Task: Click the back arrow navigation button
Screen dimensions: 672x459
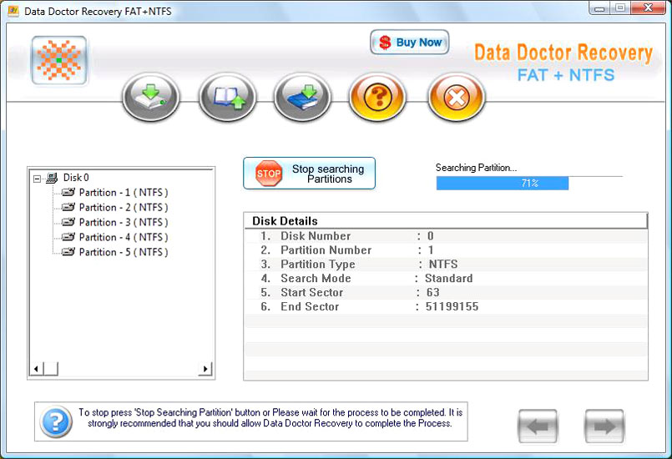Action: point(538,426)
